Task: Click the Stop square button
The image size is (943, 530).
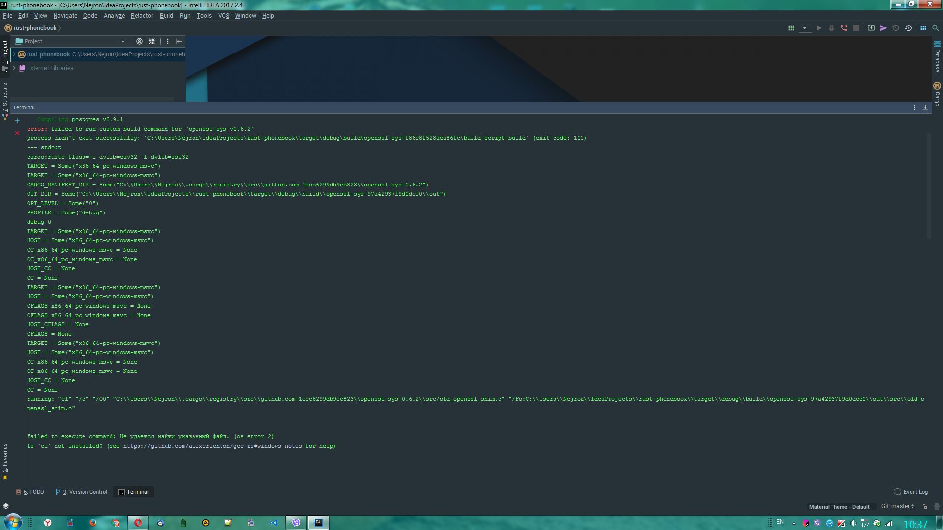Action: pyautogui.click(x=856, y=28)
